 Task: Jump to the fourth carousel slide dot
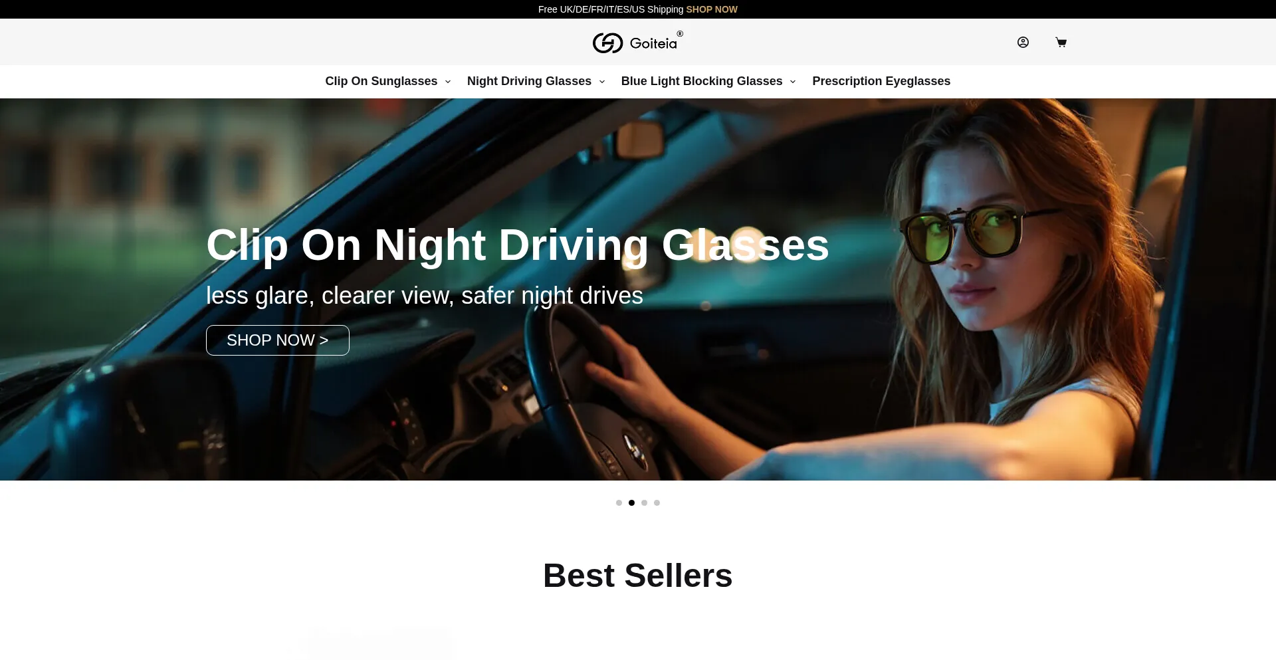(657, 502)
